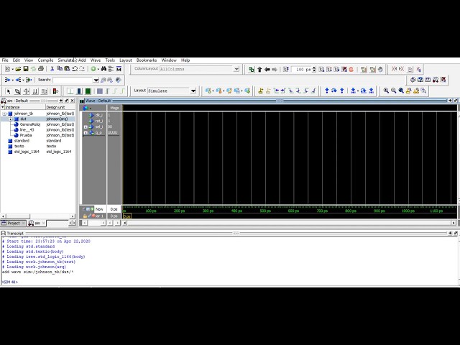Open the Layout Simulate dropdown

tap(193, 91)
